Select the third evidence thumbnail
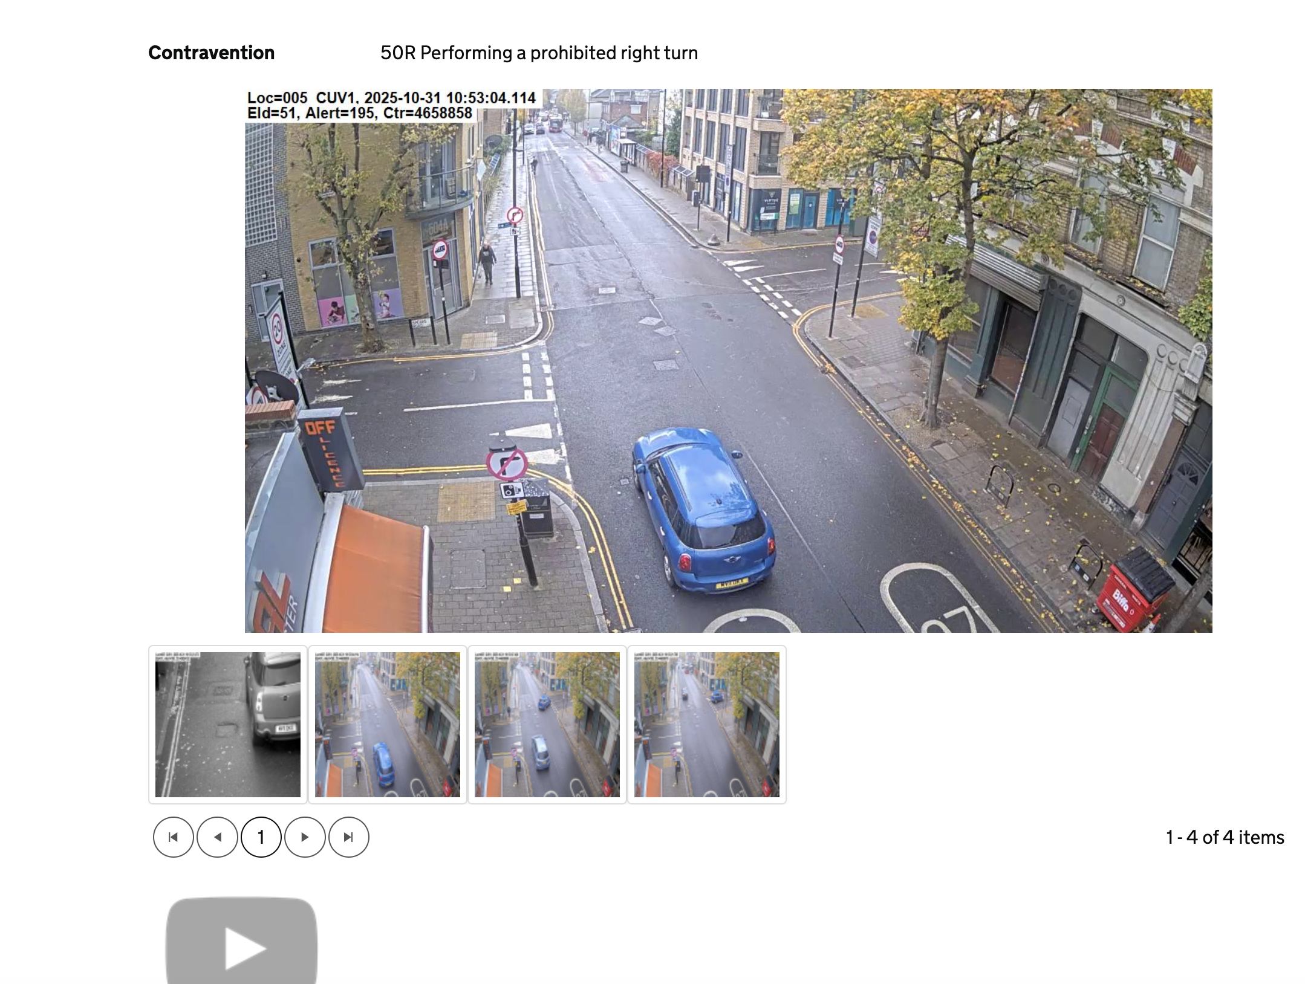The width and height of the screenshot is (1305, 984). [x=547, y=724]
